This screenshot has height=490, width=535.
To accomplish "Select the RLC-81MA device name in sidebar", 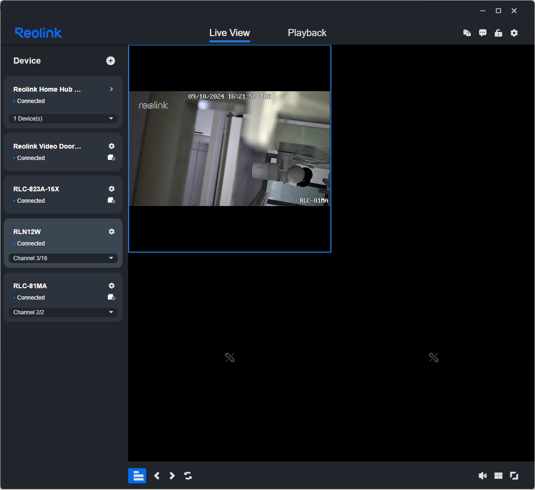I will tap(30, 286).
